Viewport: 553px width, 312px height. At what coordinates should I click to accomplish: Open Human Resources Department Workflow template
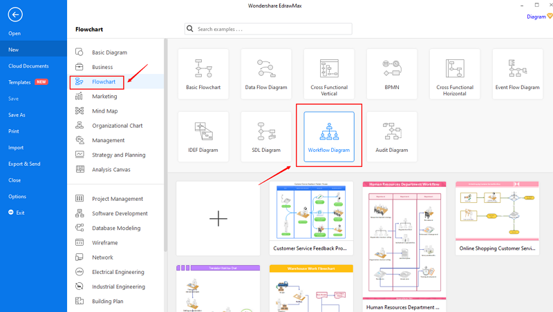(x=404, y=246)
